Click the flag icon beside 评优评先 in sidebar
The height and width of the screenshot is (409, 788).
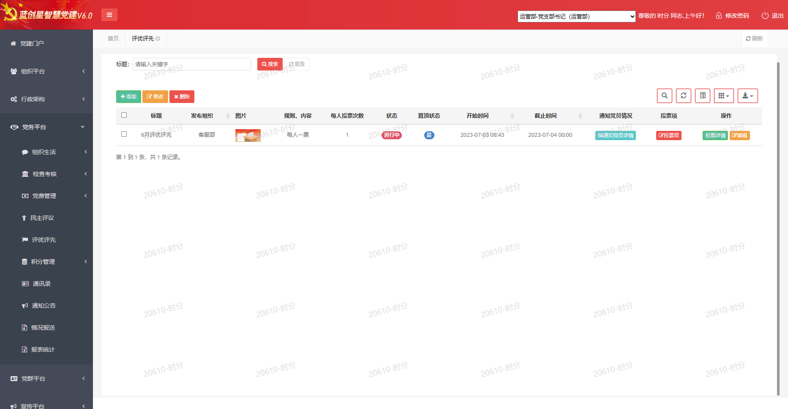[x=25, y=240]
